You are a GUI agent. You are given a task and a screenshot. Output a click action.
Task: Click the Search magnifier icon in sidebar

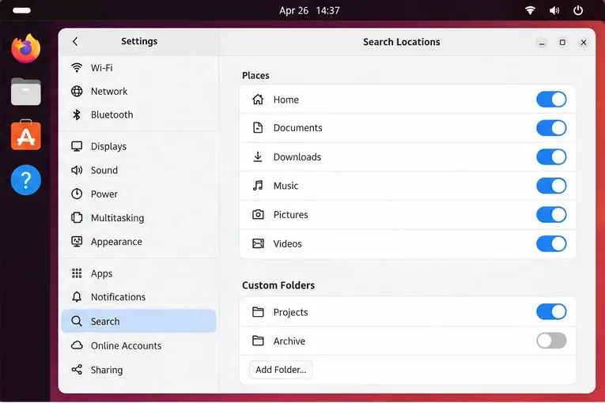77,321
